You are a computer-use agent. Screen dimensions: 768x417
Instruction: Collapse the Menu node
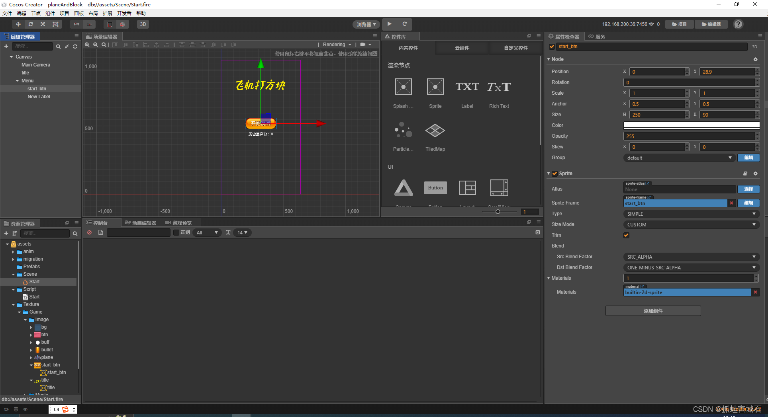click(18, 81)
